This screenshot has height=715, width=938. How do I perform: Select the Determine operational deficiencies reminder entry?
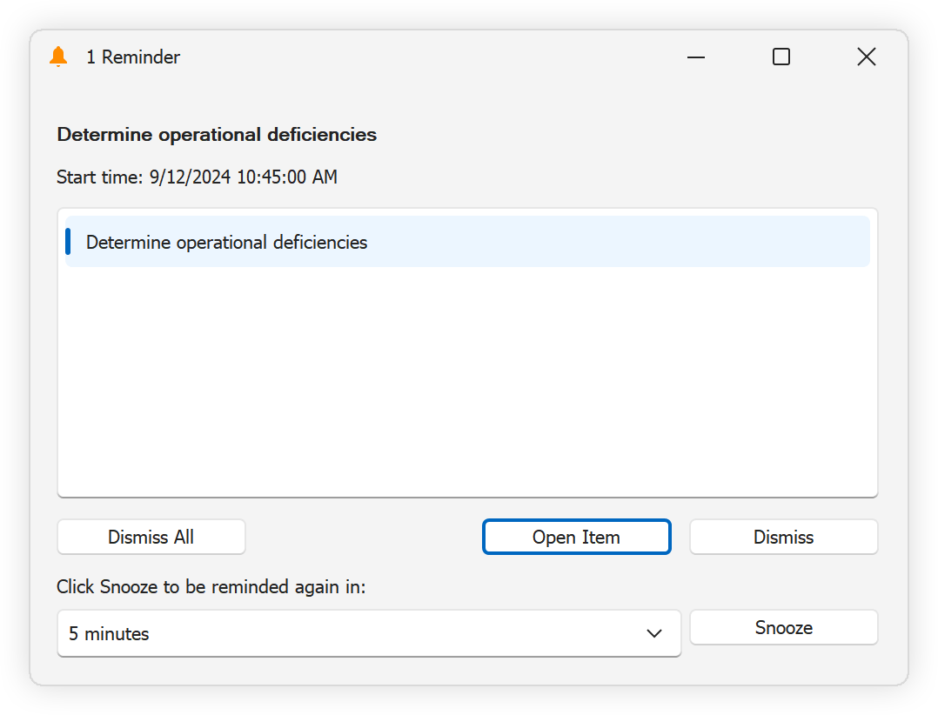tap(226, 242)
